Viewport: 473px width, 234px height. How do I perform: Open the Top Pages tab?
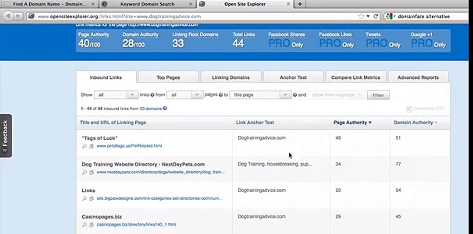[x=168, y=77]
